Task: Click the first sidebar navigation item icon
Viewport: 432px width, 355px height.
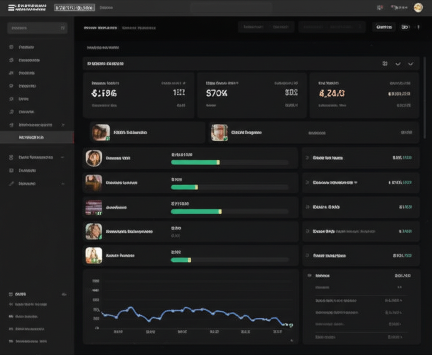Action: pyautogui.click(x=11, y=47)
